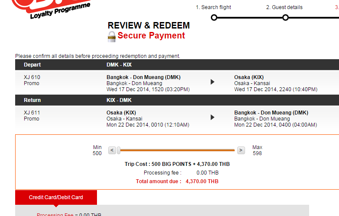Click the Guest details step circle
Screen dimensions: 339x216
click(285, 17)
